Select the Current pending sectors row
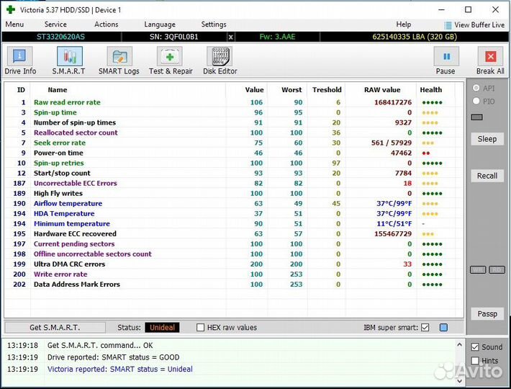Viewport: 511px width, 389px height. coord(233,243)
